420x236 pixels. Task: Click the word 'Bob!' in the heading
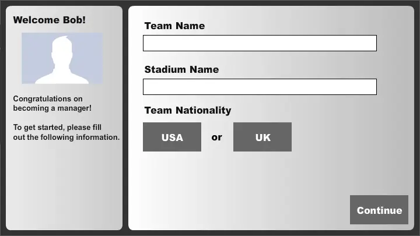pos(73,20)
